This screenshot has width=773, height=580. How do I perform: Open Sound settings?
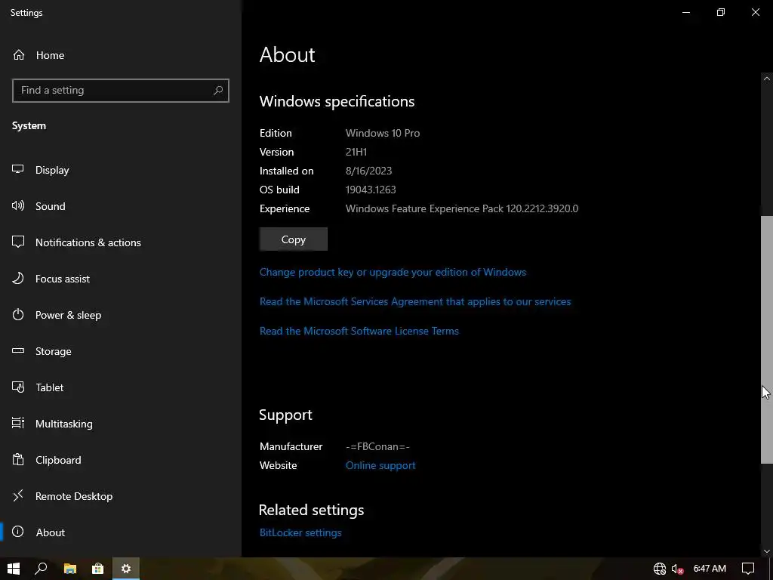click(x=50, y=206)
